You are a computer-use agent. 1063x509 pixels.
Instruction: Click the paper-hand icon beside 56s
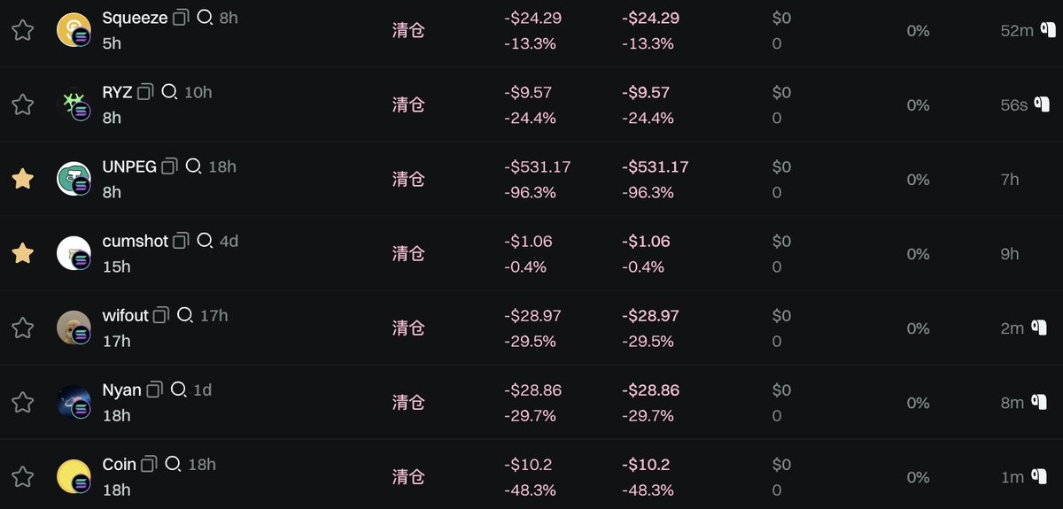point(1040,104)
